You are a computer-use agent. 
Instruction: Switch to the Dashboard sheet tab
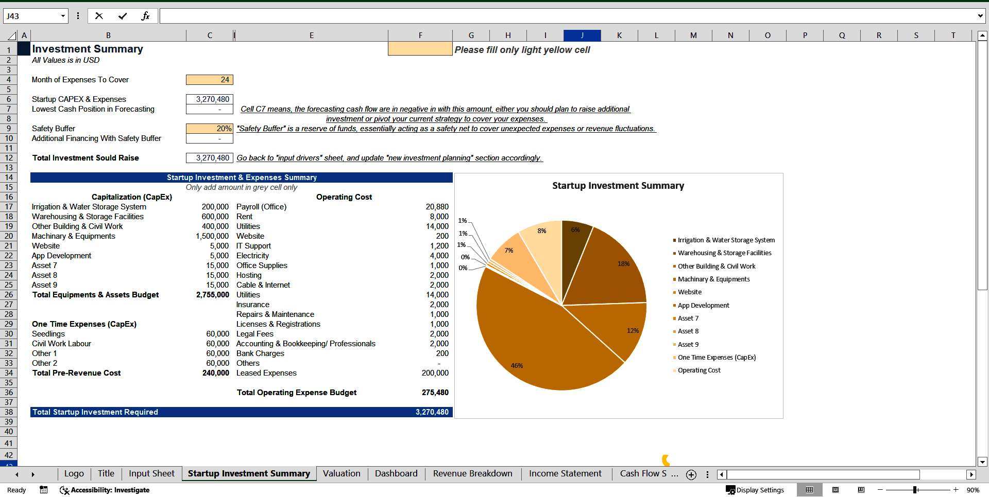[396, 473]
